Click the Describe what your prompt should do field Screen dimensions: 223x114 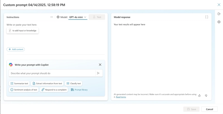click(52, 73)
